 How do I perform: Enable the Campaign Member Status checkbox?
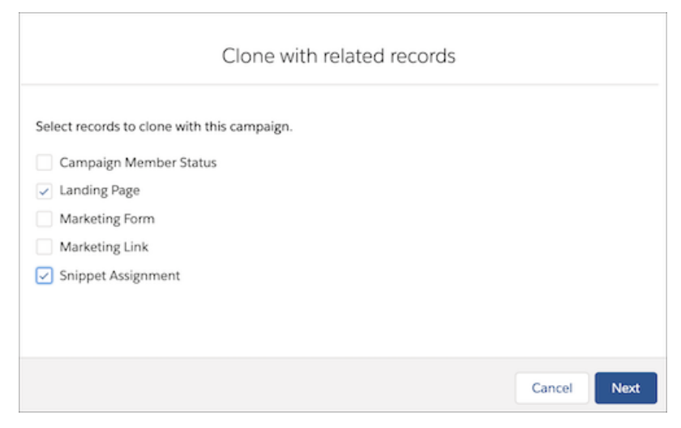click(x=44, y=162)
